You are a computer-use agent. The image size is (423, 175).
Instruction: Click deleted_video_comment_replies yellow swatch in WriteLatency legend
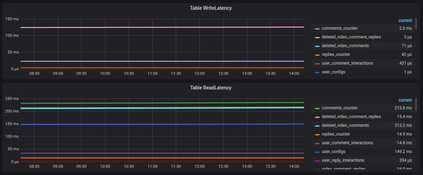click(317, 37)
